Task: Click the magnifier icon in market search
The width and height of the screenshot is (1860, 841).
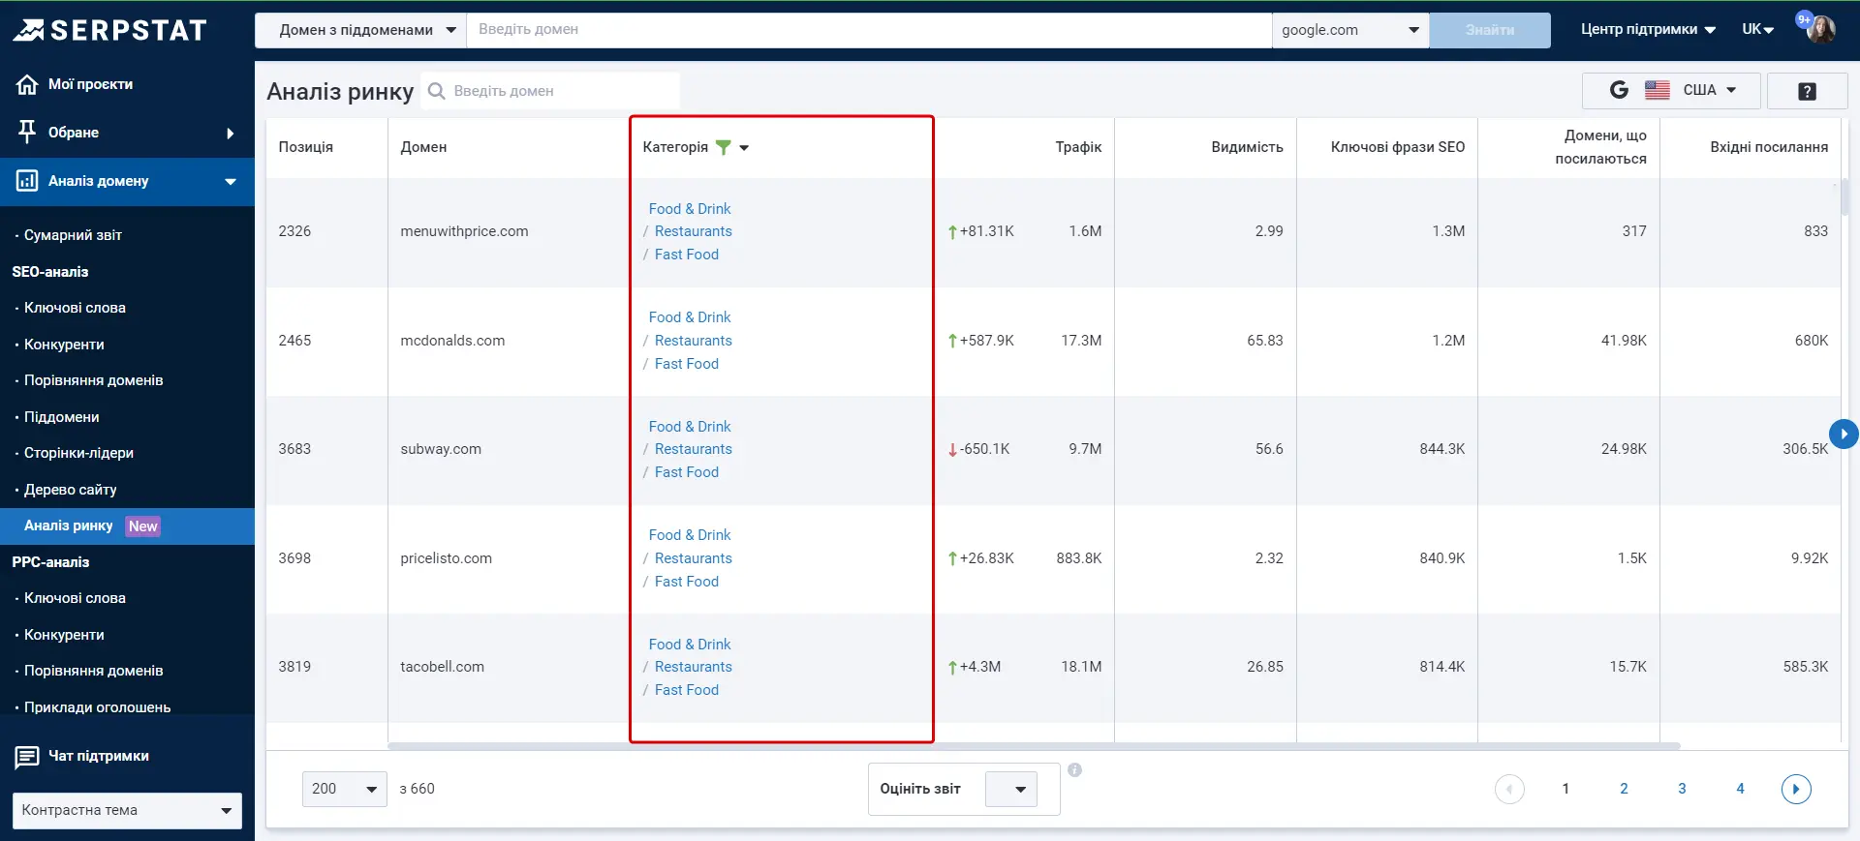Action: (437, 91)
